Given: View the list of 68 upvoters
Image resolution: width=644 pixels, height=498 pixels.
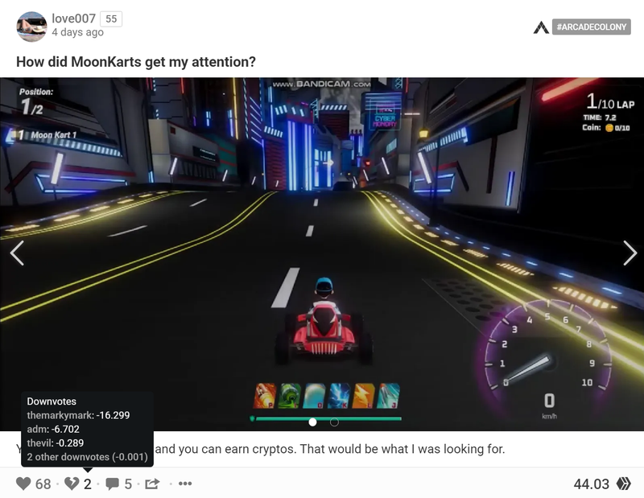Looking at the screenshot, I should (x=43, y=484).
